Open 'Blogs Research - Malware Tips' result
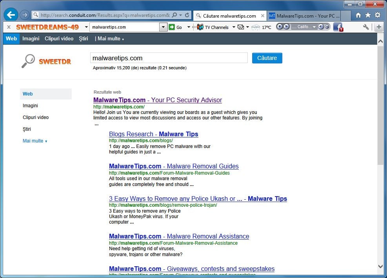The height and width of the screenshot is (278, 387). 154,134
